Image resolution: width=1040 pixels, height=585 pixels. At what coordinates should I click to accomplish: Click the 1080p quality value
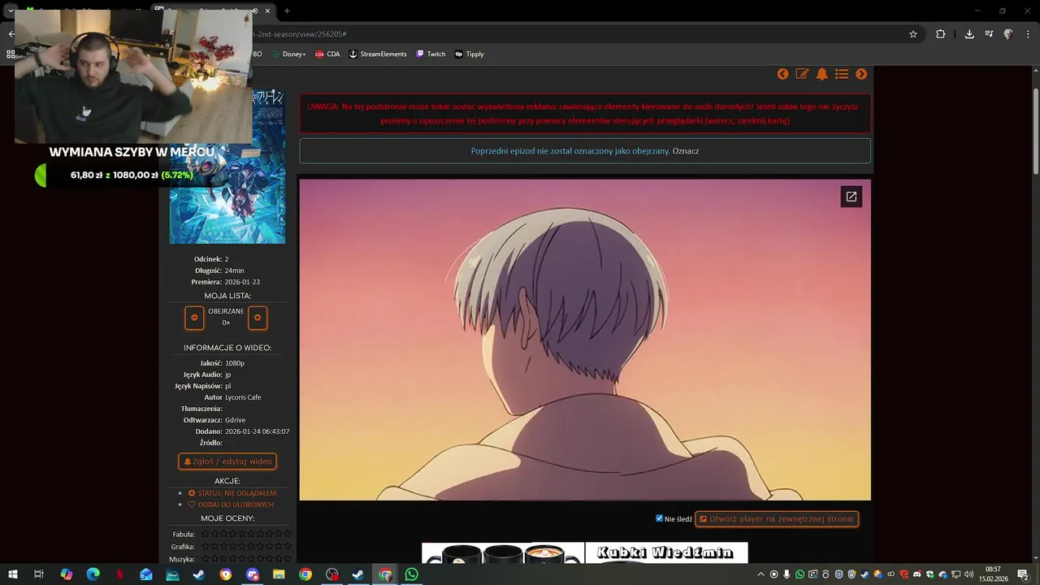[x=235, y=363]
